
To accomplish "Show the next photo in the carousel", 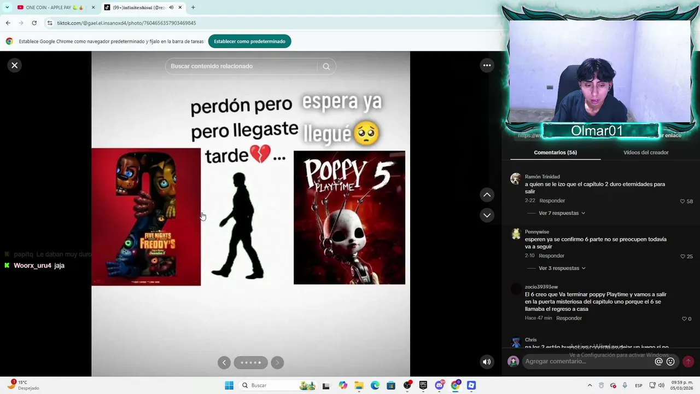I will 277,362.
